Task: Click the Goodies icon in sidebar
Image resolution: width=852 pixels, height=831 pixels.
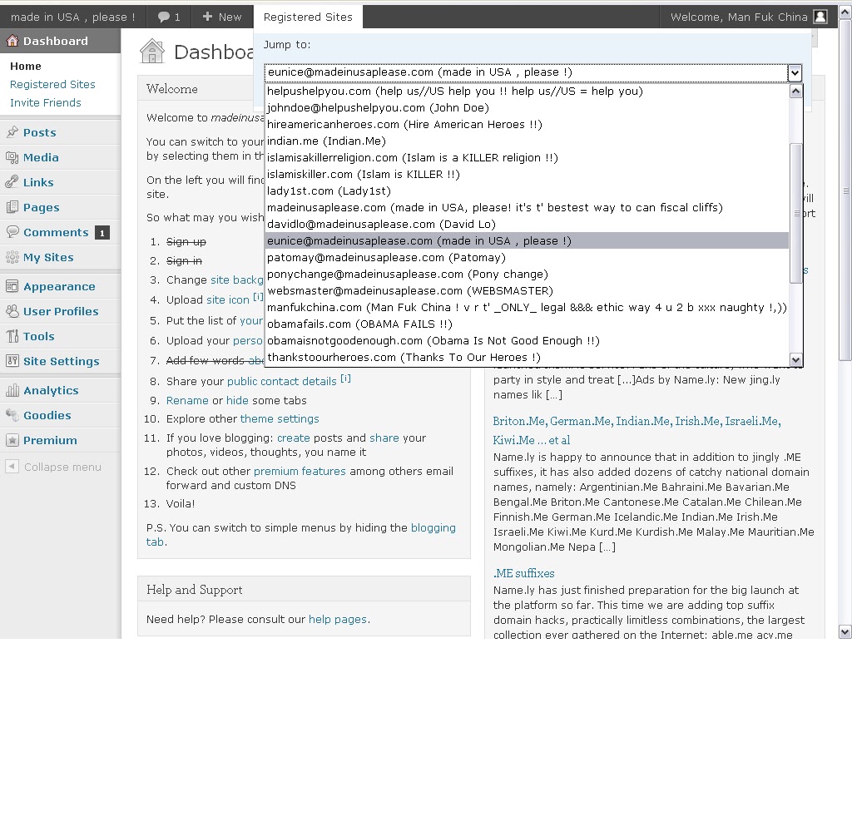Action: tap(12, 415)
